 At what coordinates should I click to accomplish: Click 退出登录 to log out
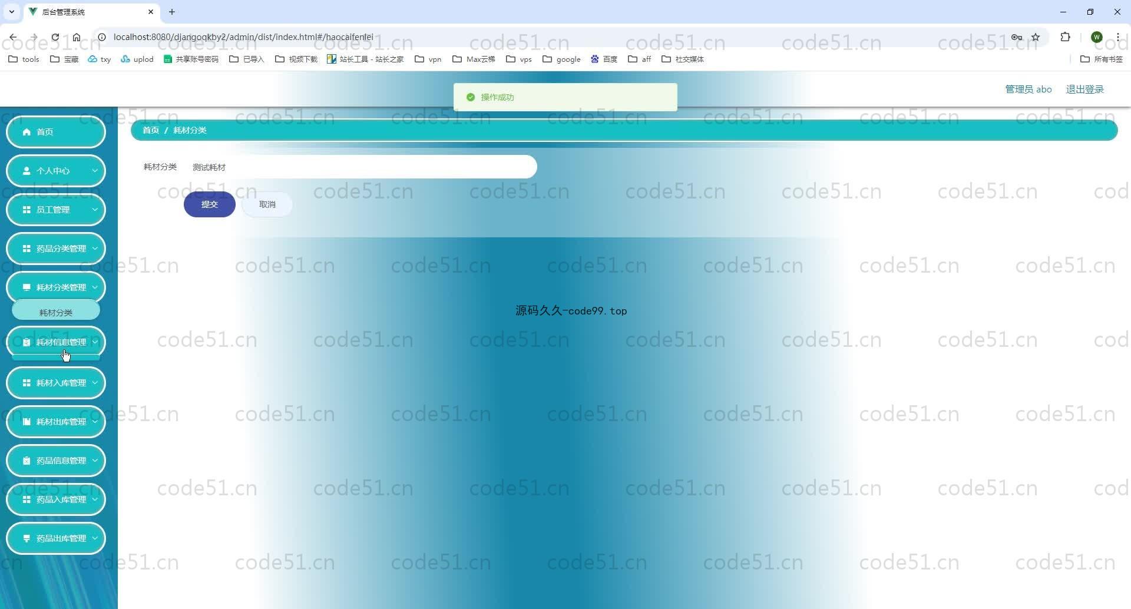pos(1085,89)
